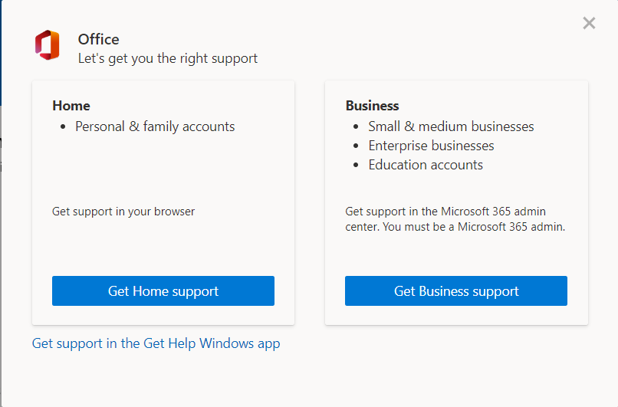Click the bullet beside Enterprise businesses
618x407 pixels.
tap(356, 146)
